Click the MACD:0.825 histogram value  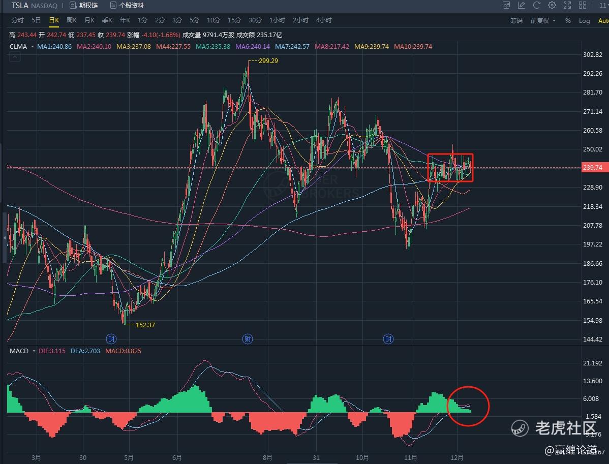(123, 351)
